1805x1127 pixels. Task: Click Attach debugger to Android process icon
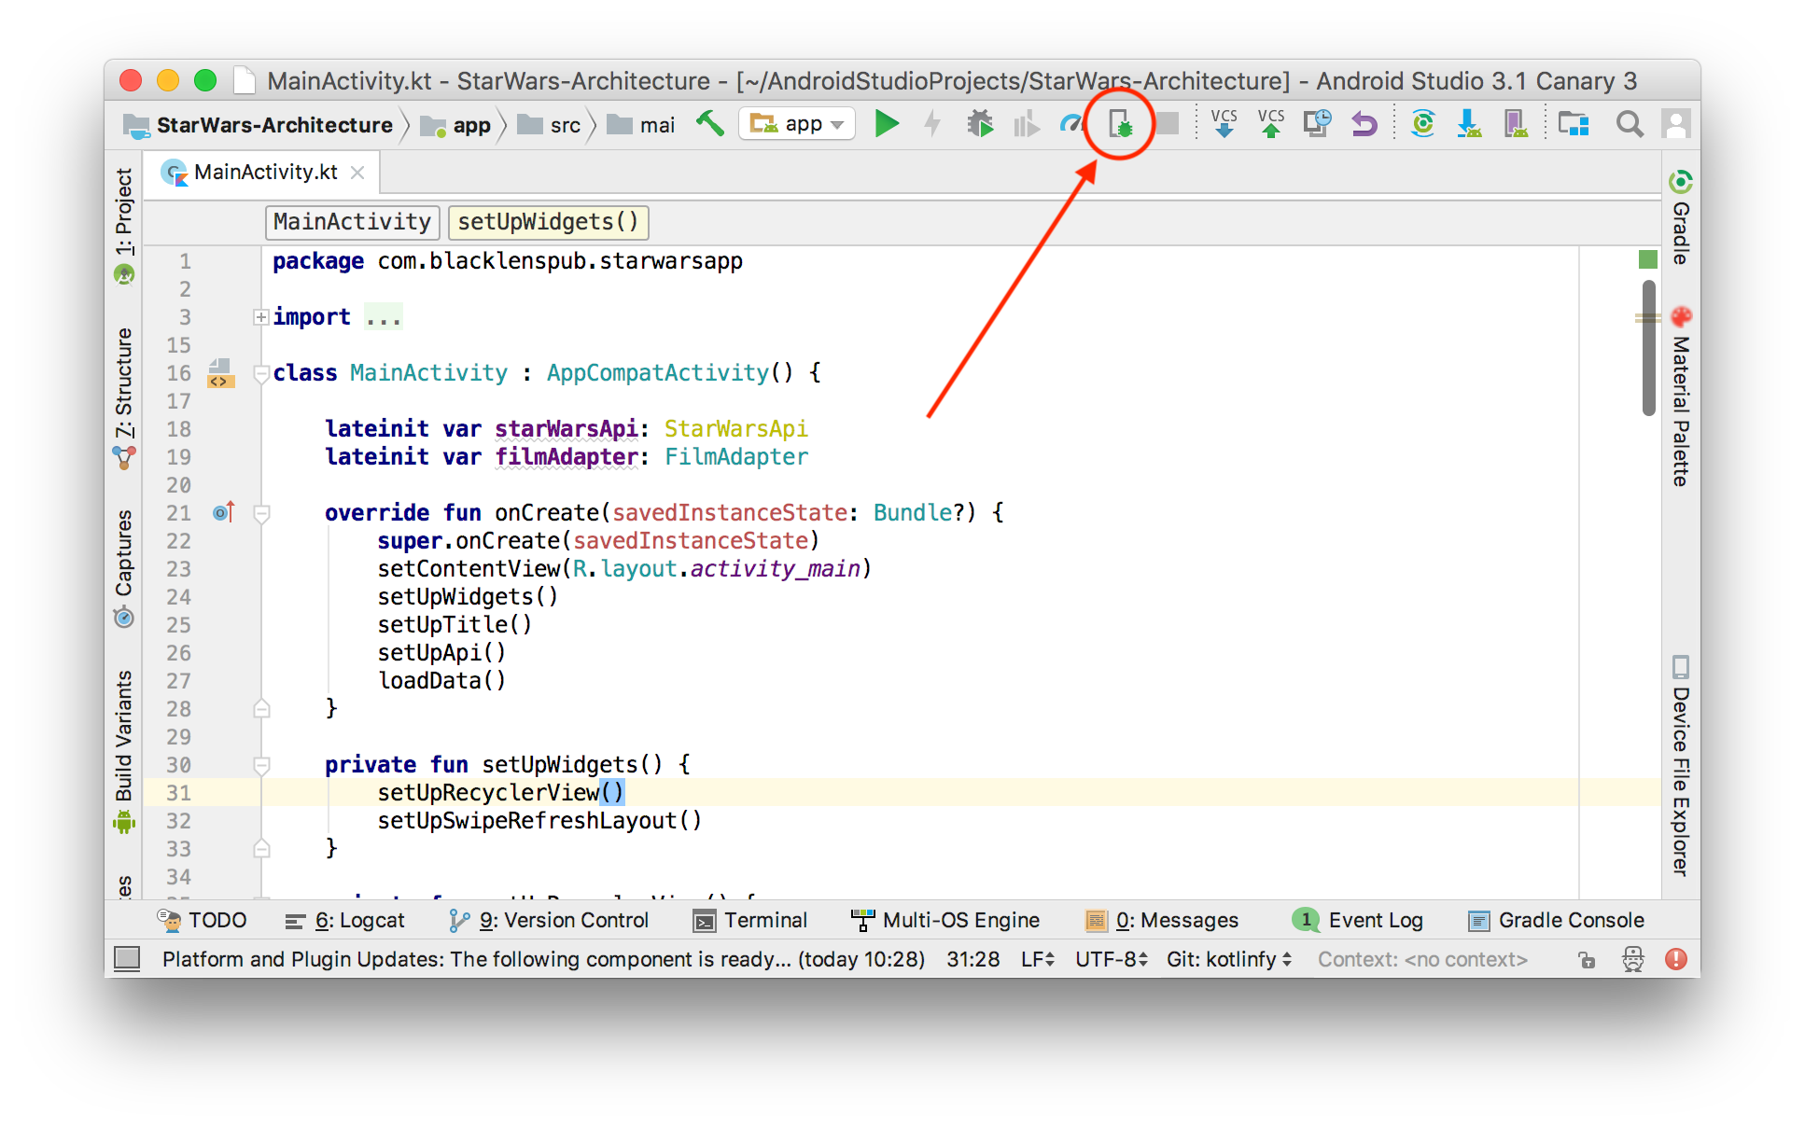[1120, 123]
